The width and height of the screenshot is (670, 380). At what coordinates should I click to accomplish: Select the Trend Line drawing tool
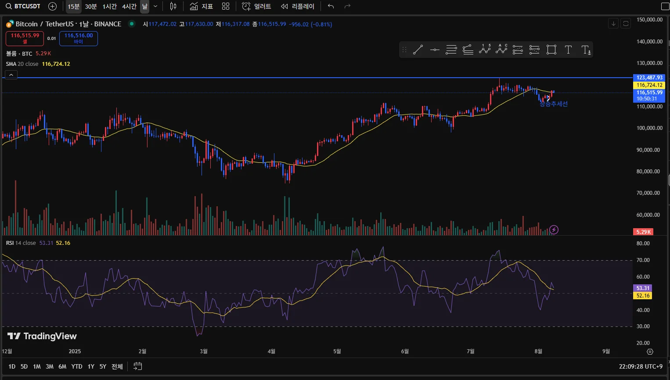point(418,50)
